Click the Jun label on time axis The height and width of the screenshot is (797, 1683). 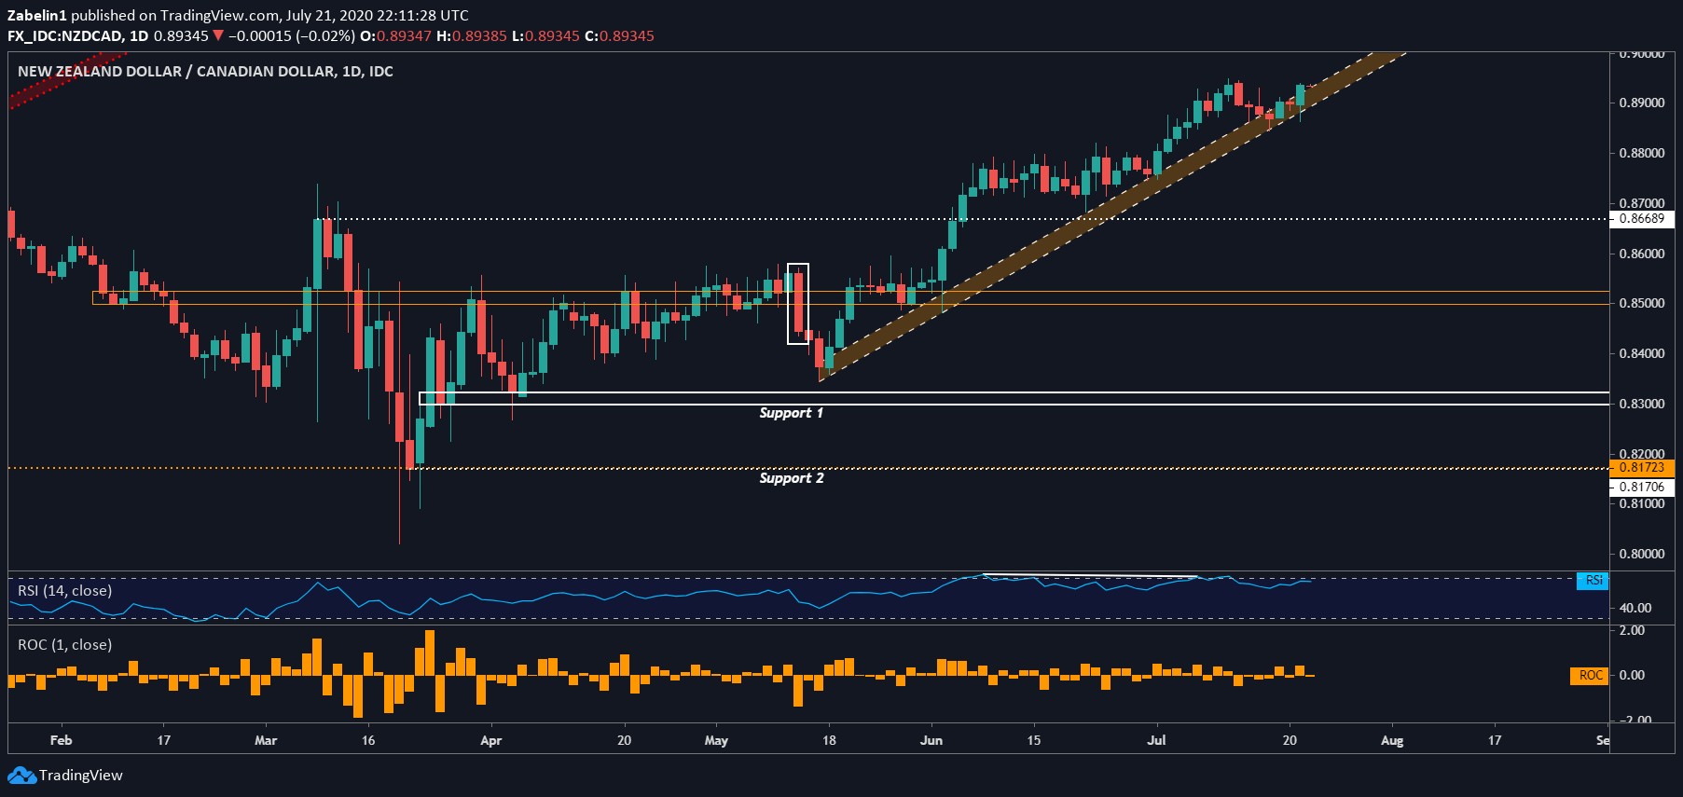point(931,740)
